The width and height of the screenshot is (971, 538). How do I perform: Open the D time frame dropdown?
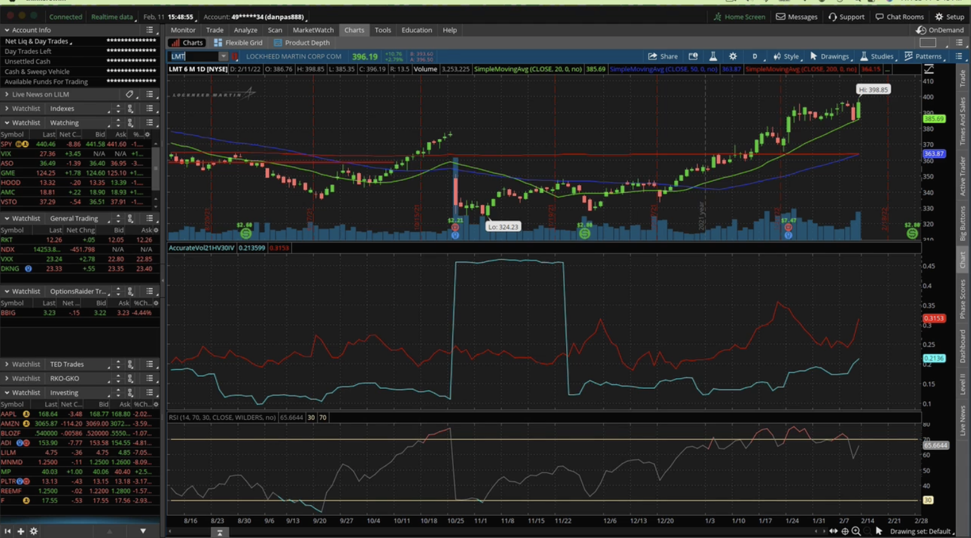[x=755, y=56]
